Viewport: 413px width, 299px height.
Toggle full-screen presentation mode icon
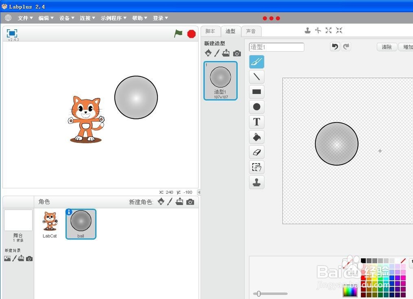pos(12,33)
